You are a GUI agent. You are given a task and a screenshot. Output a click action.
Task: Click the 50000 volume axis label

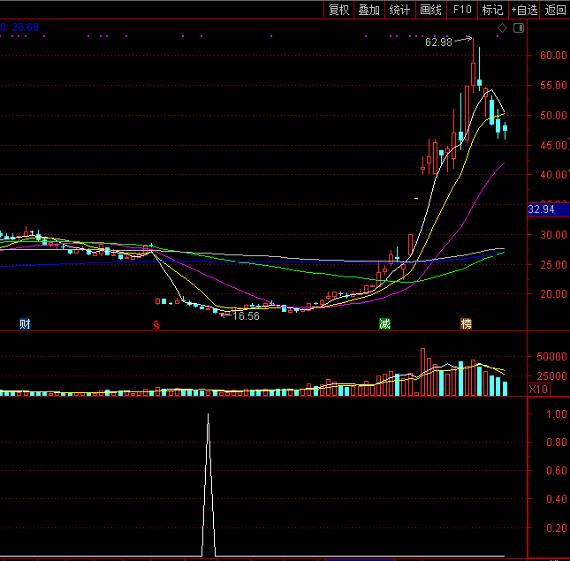[x=551, y=356]
